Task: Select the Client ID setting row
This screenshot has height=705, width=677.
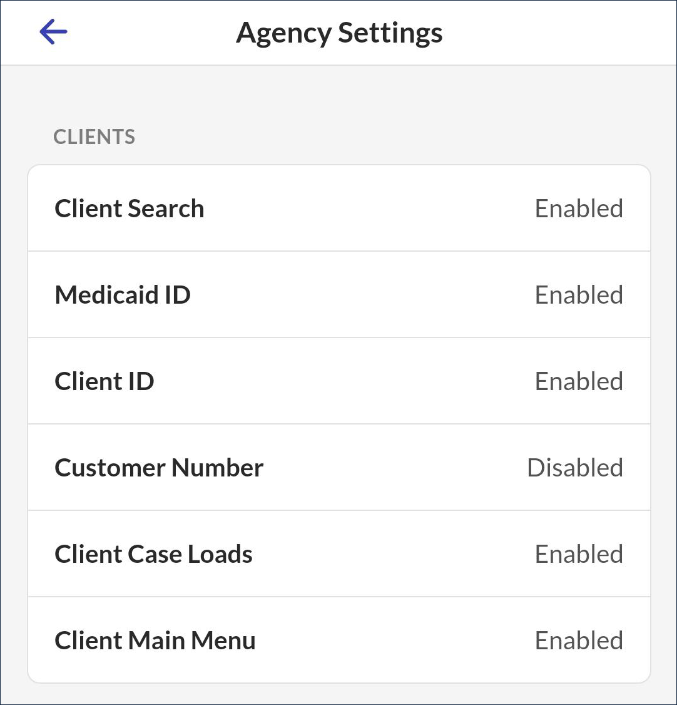Action: pyautogui.click(x=338, y=381)
